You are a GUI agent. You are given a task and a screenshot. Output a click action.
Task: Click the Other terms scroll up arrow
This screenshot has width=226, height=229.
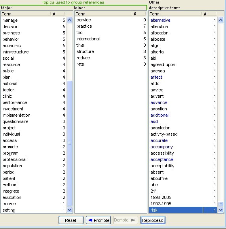coord(220,20)
